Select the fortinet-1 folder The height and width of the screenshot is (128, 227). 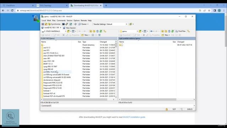pos(47,91)
